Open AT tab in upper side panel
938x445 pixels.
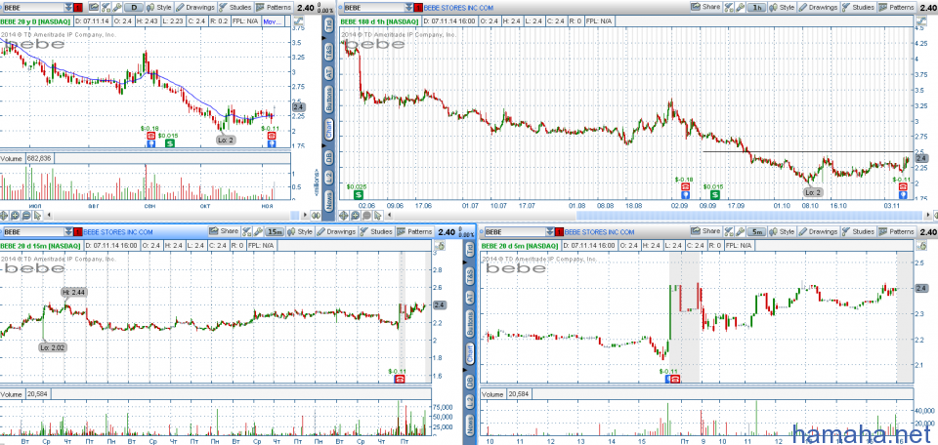pos(328,73)
